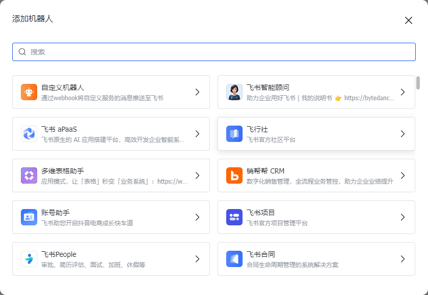Click the magnifier icon in search box
428x295 pixels.
22,52
